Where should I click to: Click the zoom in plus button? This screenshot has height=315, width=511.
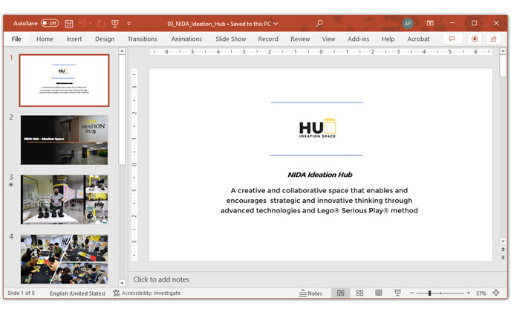[x=469, y=293]
